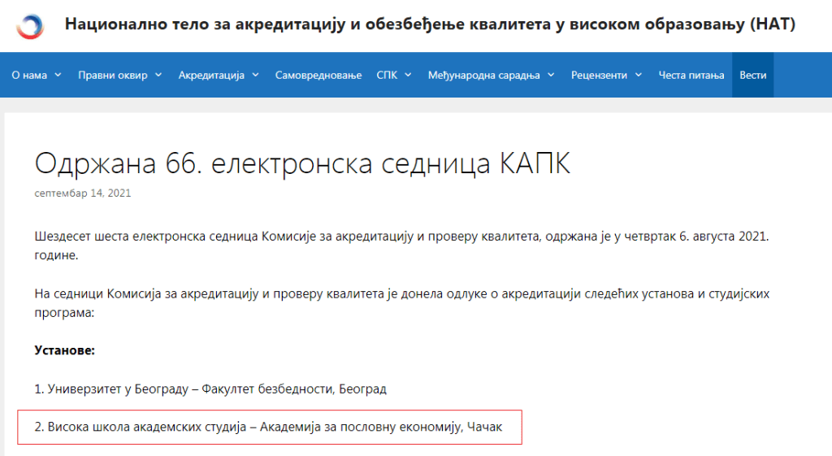Click the article heading about 66. седница КАПК
The width and height of the screenshot is (832, 456).
(x=302, y=163)
